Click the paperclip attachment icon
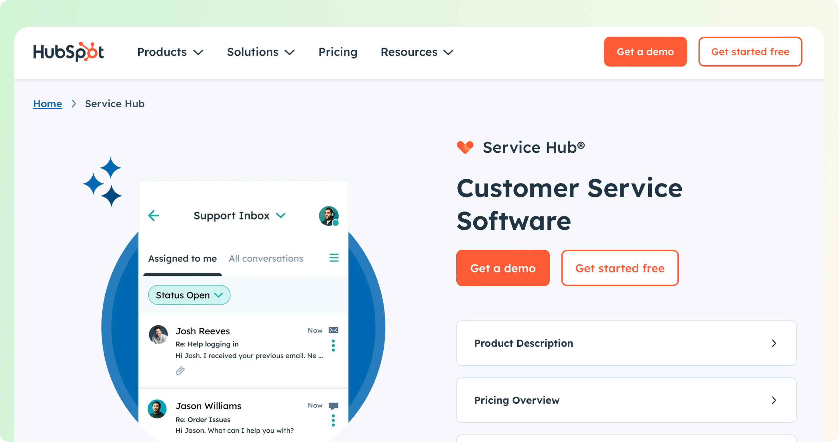 [x=180, y=371]
